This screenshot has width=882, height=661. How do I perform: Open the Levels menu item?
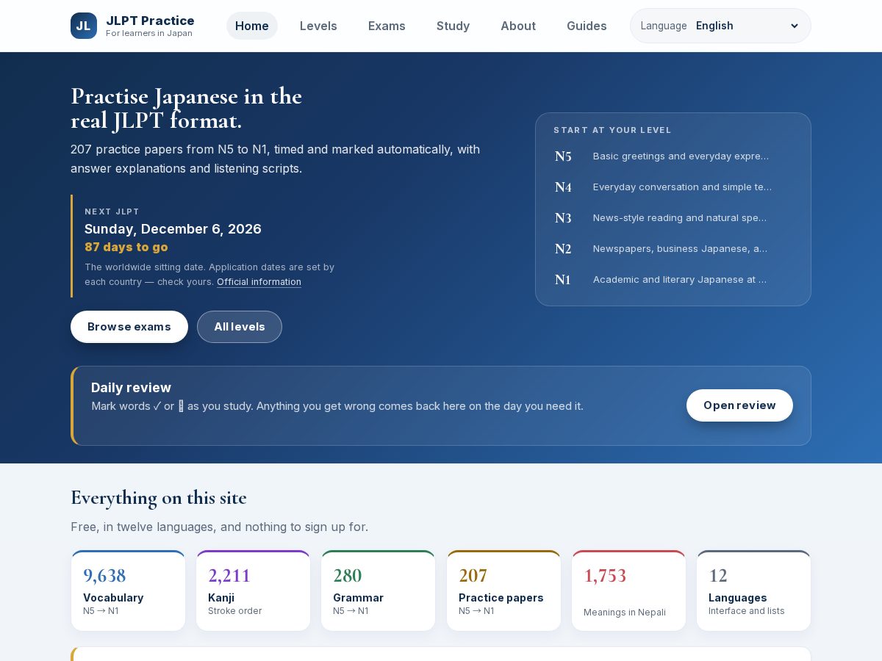[318, 26]
